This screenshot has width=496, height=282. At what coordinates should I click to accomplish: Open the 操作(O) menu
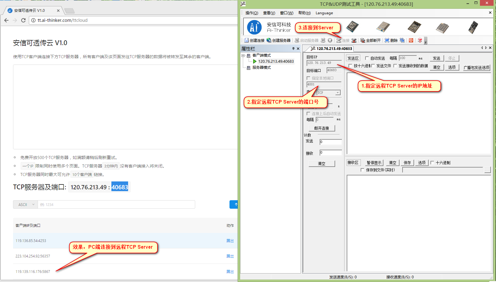click(252, 13)
